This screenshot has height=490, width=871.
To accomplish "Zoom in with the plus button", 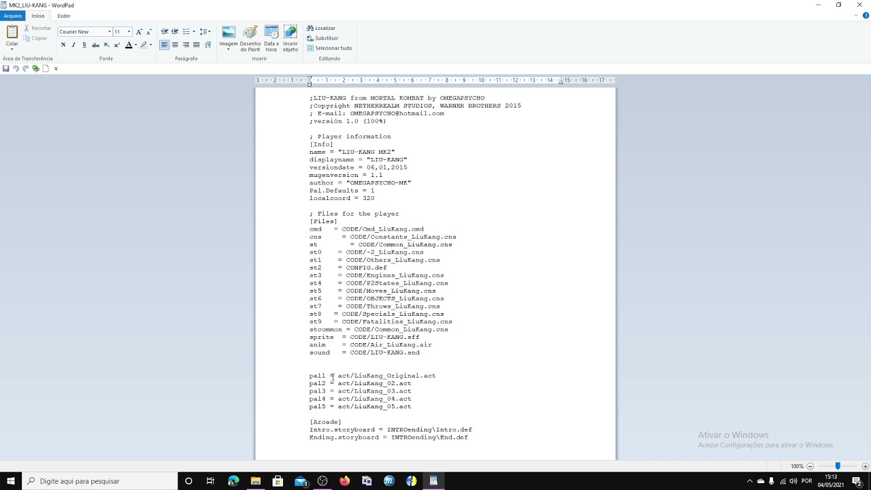I will [866, 466].
